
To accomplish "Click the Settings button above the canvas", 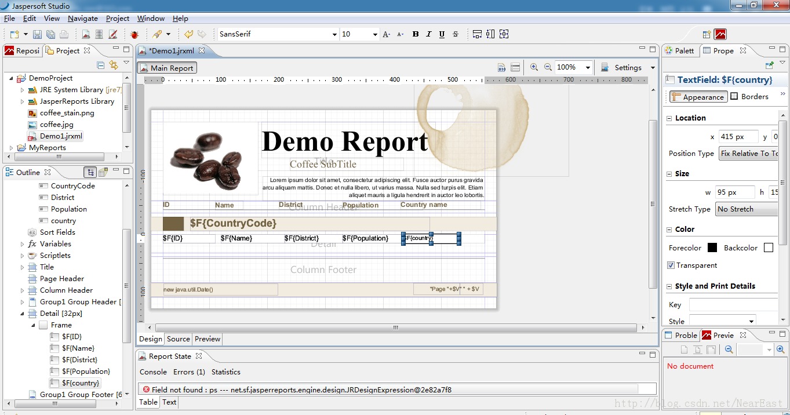I will pos(628,67).
